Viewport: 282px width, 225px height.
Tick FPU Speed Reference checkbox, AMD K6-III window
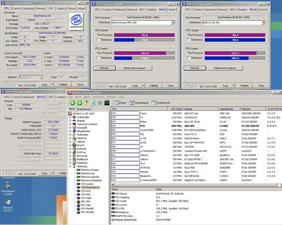[x=189, y=58]
